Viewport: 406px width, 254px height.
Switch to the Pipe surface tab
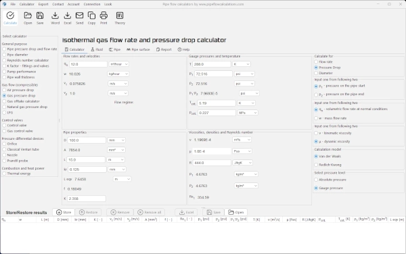pyautogui.click(x=138, y=49)
